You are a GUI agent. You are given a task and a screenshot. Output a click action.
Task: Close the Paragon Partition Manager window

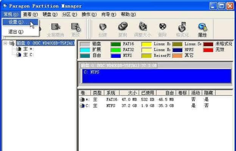point(230,6)
